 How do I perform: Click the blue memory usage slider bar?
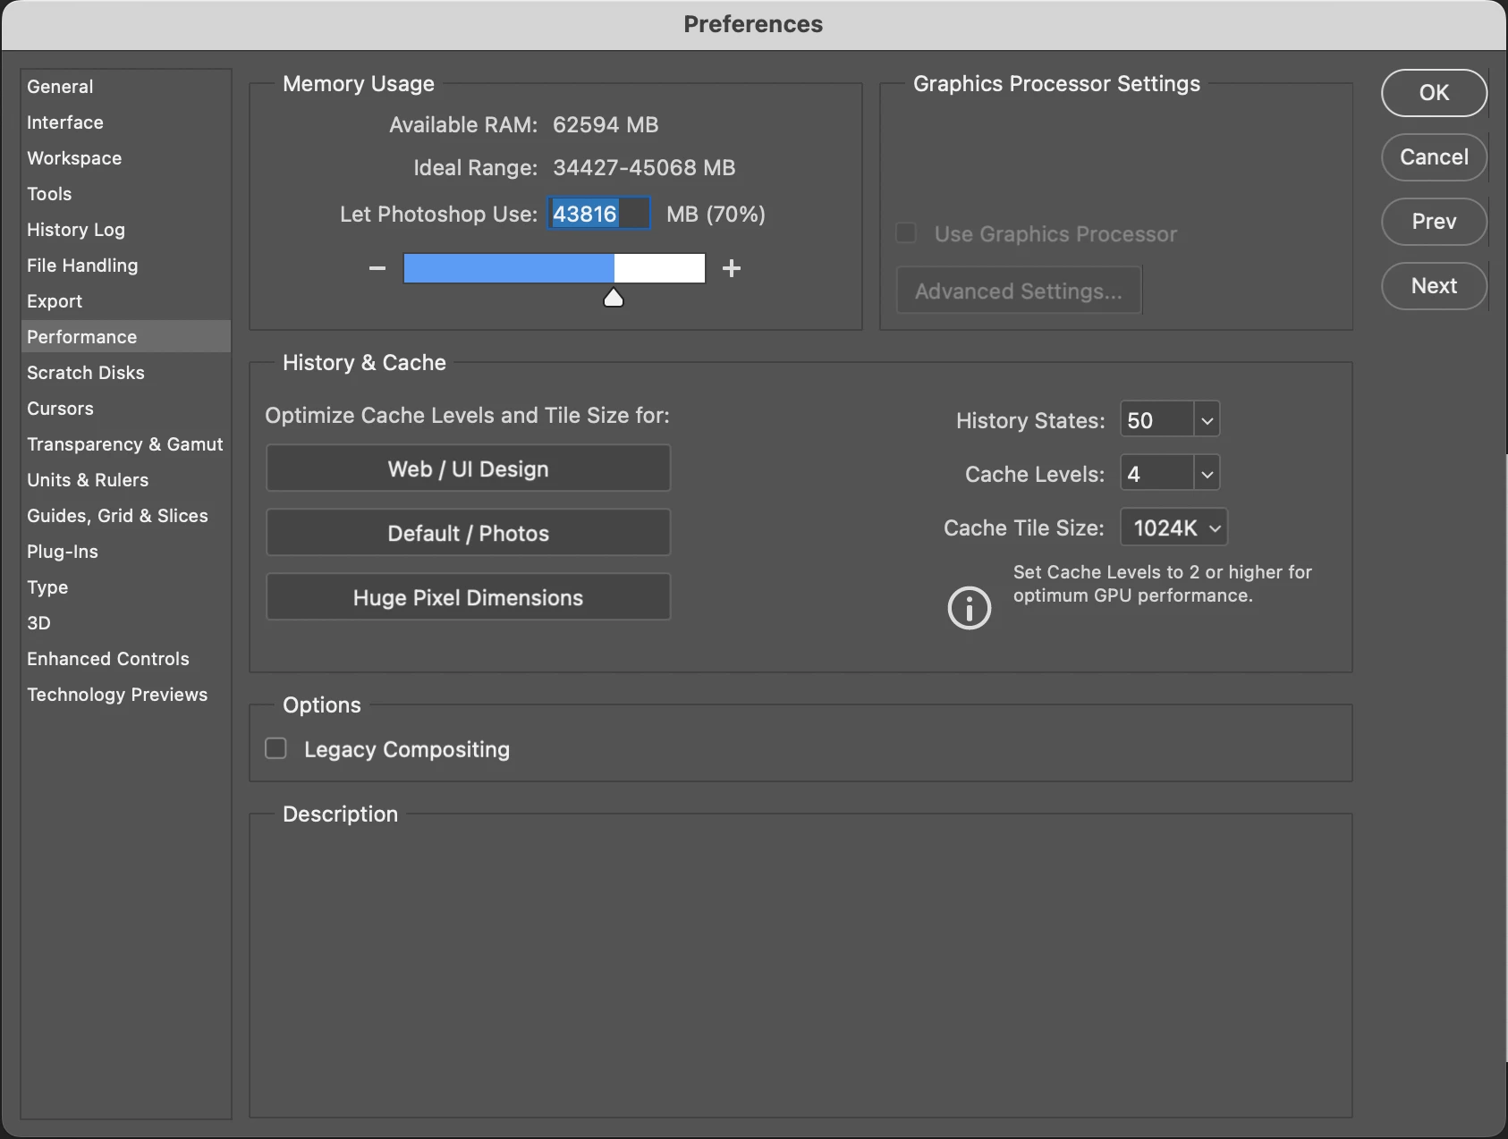(555, 268)
